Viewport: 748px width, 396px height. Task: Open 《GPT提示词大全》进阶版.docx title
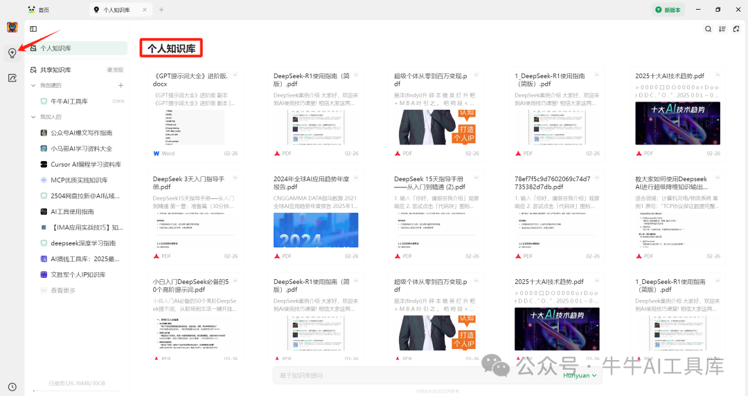pyautogui.click(x=190, y=79)
